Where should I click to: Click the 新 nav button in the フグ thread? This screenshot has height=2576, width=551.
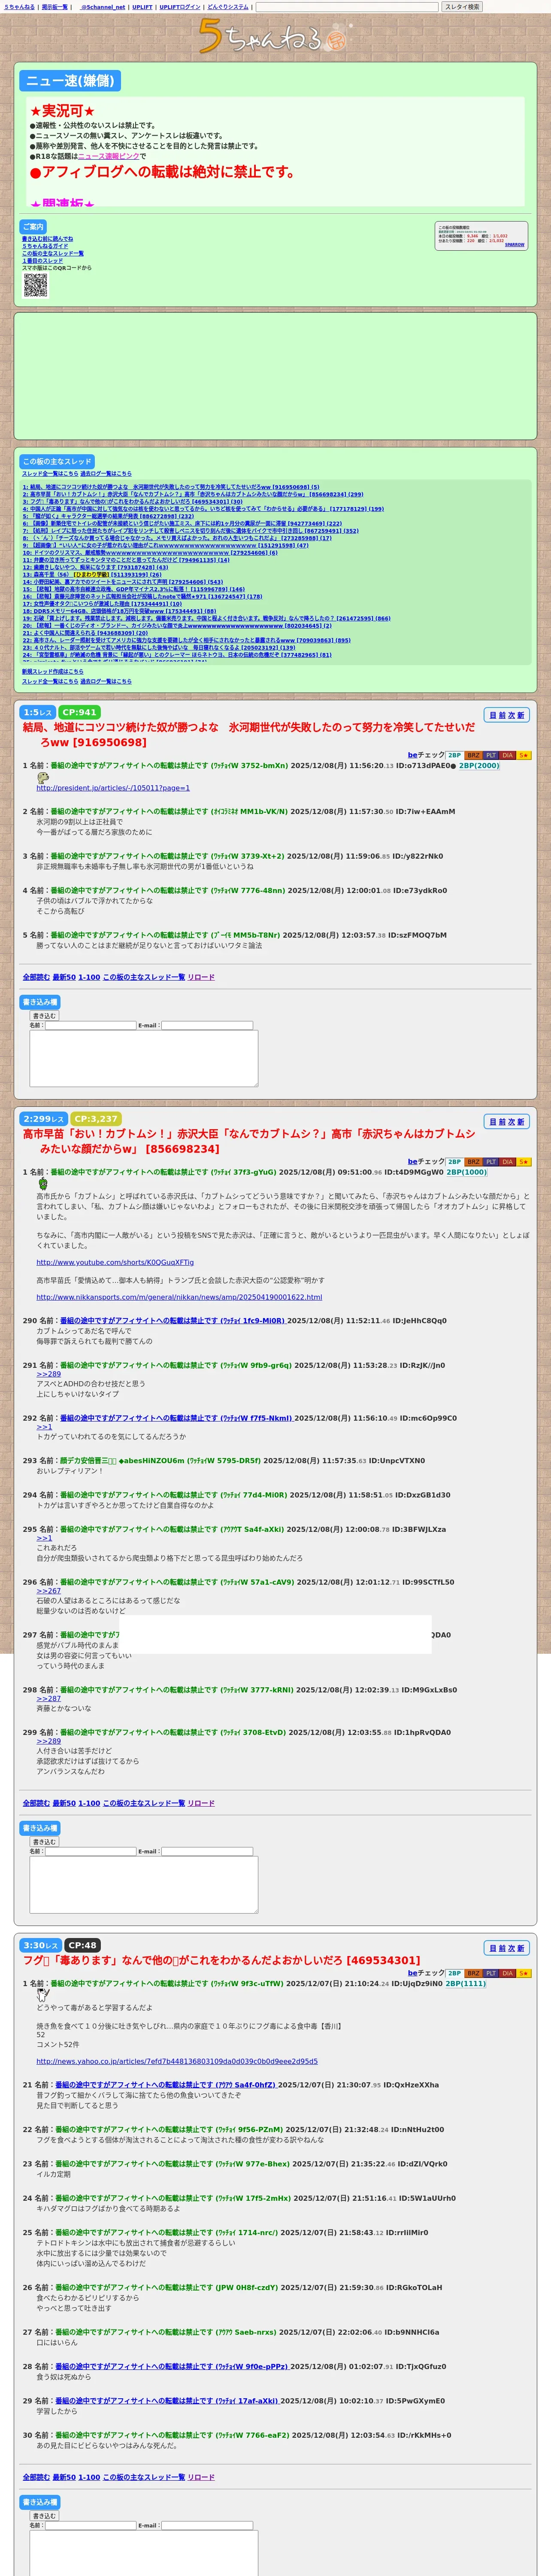tap(521, 1948)
